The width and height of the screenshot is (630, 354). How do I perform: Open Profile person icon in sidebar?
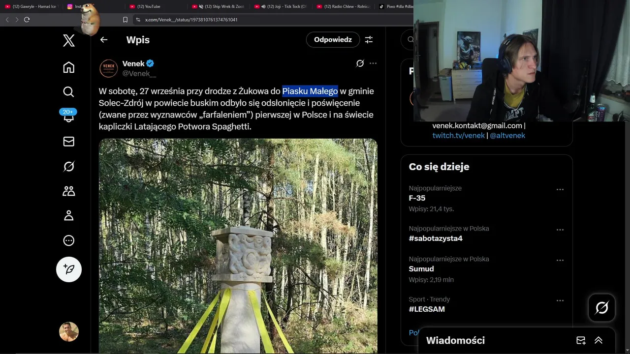pyautogui.click(x=69, y=216)
